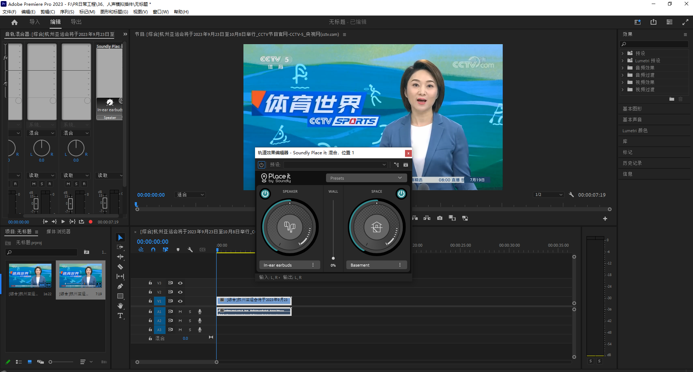
Task: Open the 1/2 playback resolution dropdown
Action: pos(549,195)
